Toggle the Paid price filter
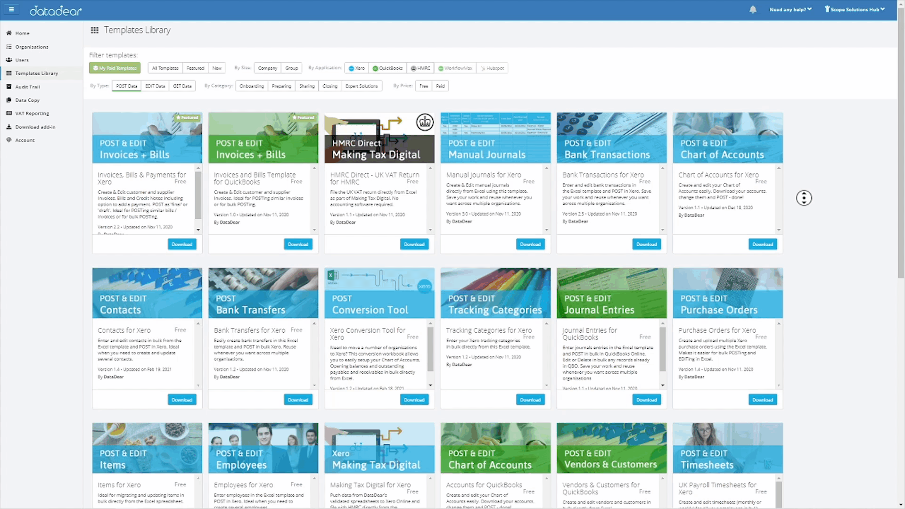 coord(440,86)
